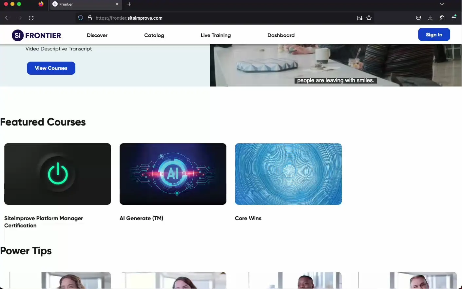The height and width of the screenshot is (289, 462).
Task: Open the Catalog menu item
Action: pos(154,35)
